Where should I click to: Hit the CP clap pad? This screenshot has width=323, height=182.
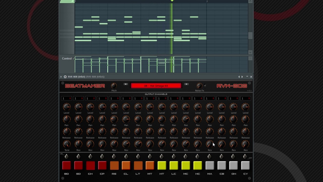102,166
